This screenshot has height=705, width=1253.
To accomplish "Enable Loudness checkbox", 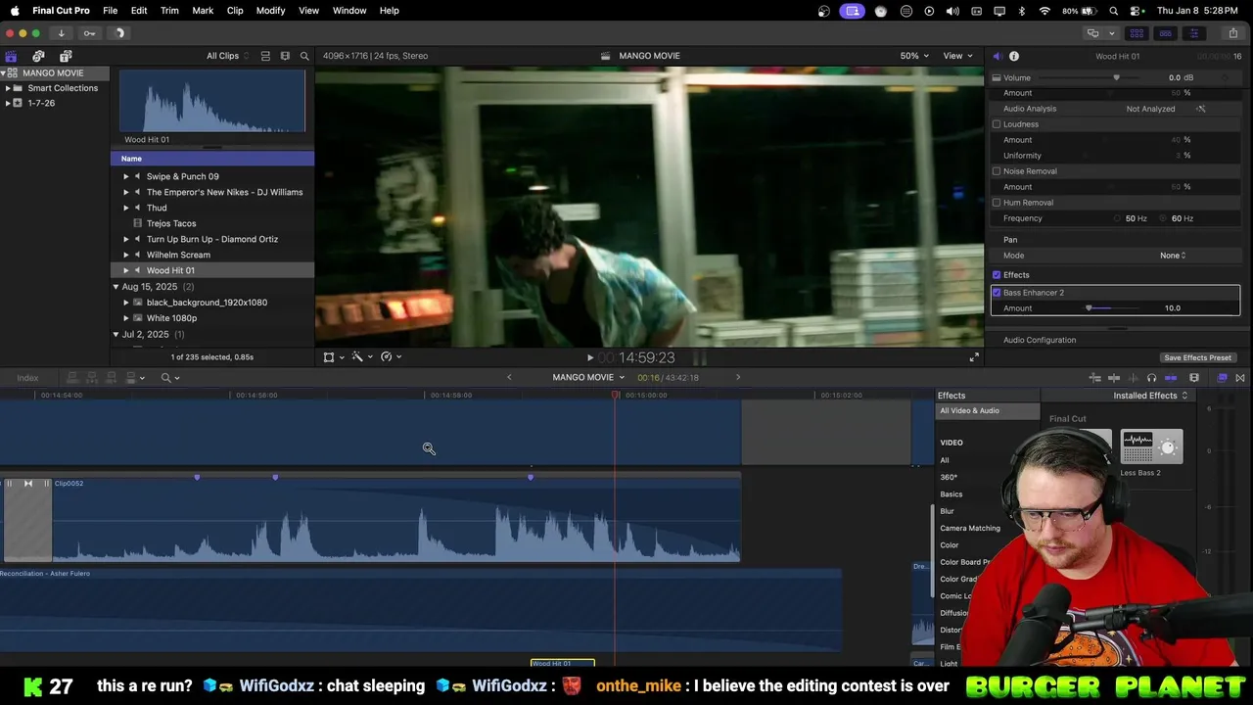I will (997, 124).
